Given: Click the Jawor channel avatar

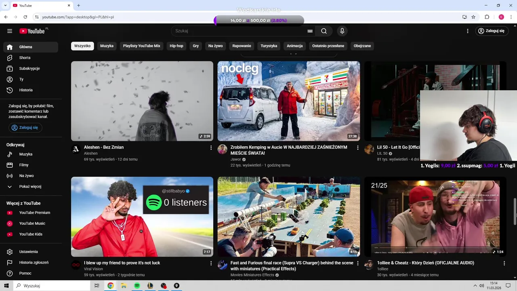Looking at the screenshot, I should click(x=223, y=149).
